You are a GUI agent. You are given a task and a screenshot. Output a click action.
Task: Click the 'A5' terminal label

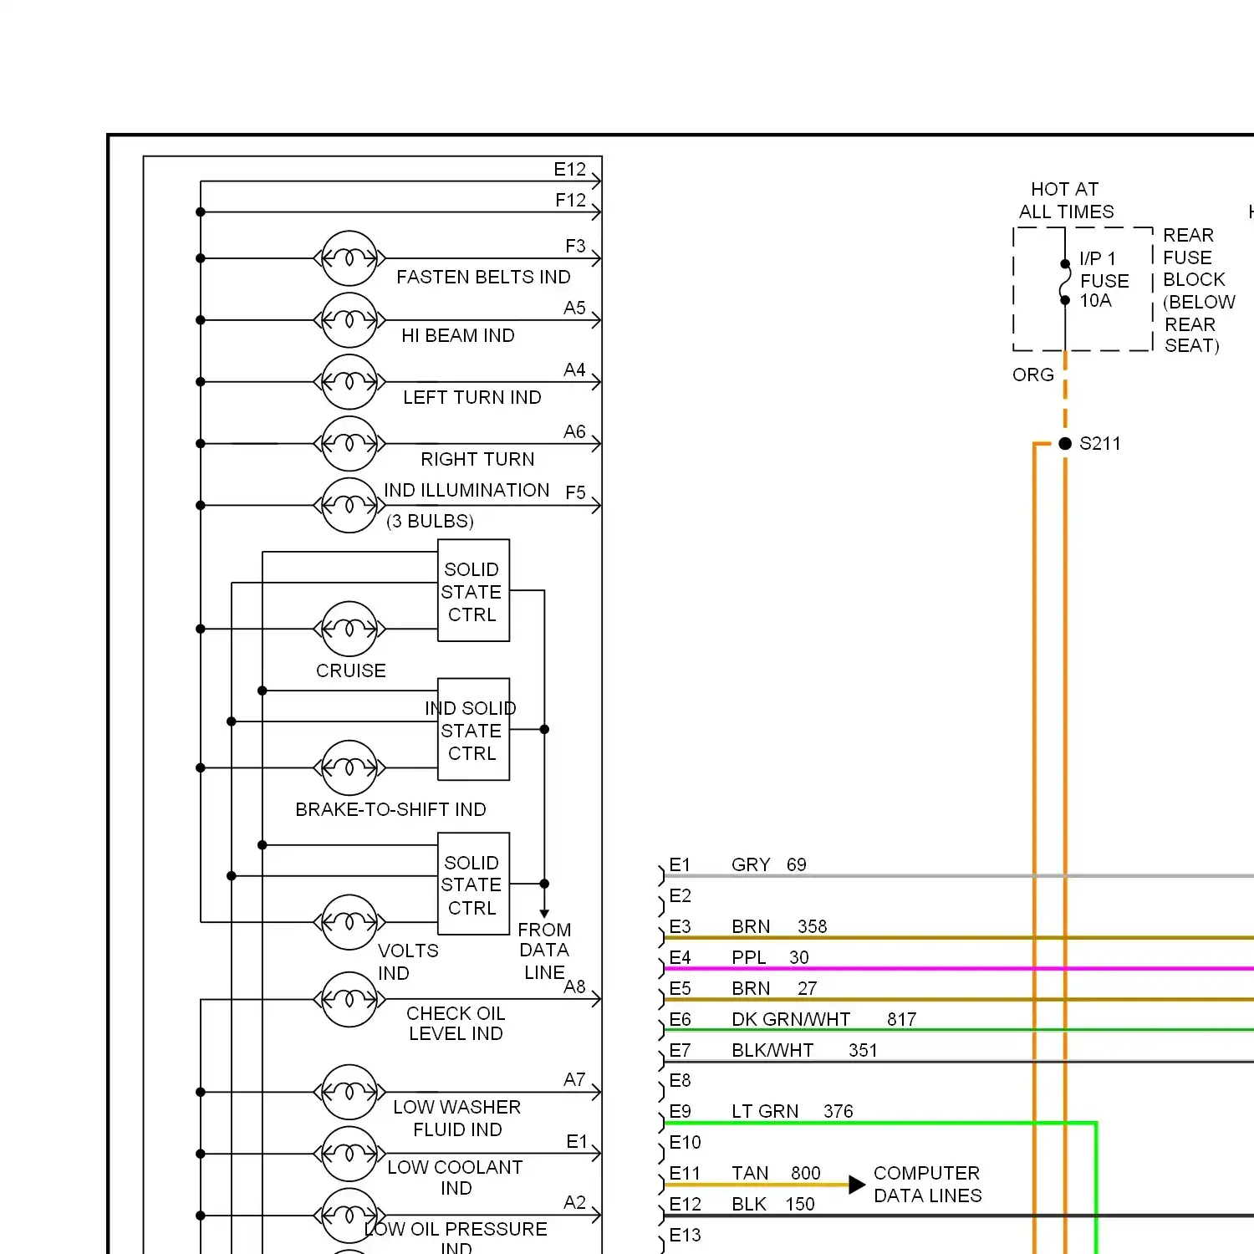(574, 308)
